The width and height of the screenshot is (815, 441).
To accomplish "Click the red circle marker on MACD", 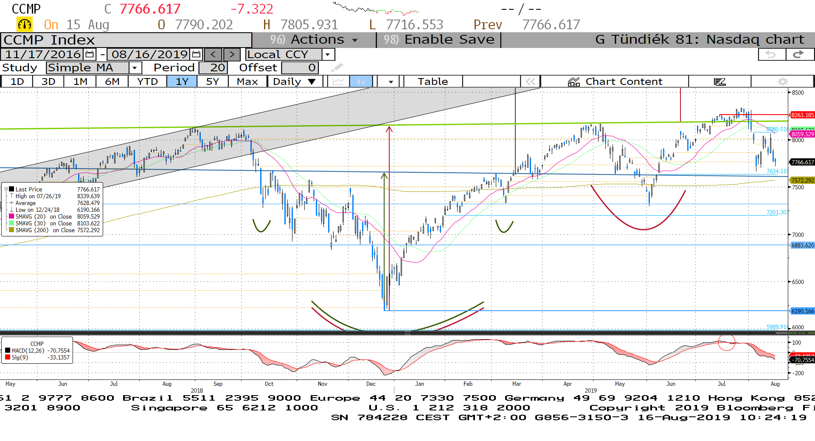I will coord(726,342).
